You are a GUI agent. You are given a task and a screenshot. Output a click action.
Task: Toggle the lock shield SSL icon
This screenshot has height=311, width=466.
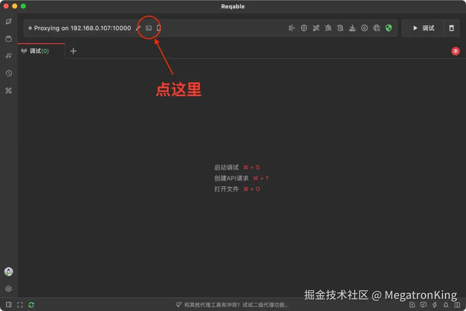pyautogui.click(x=304, y=28)
